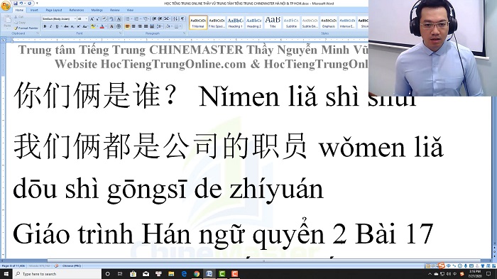Toggle Strikethrough formatting

tap(66, 27)
